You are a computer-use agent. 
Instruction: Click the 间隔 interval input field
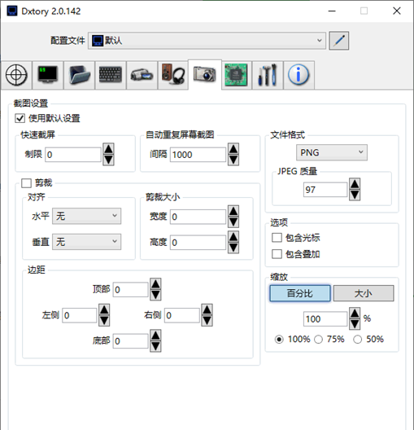click(x=198, y=155)
